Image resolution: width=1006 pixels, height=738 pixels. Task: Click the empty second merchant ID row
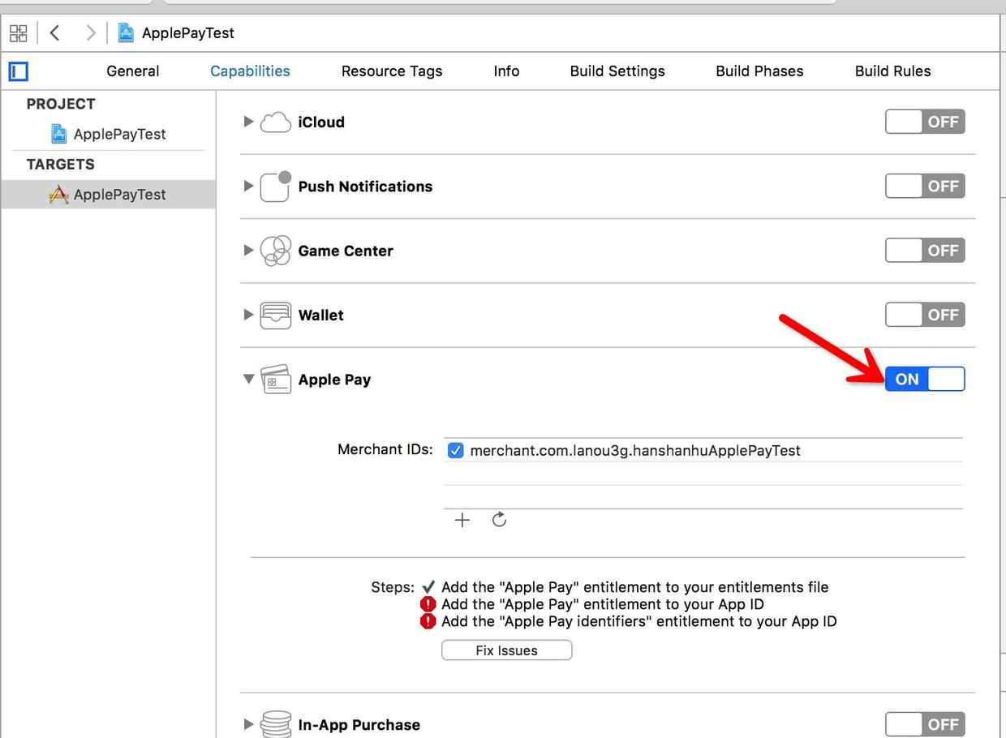[703, 474]
